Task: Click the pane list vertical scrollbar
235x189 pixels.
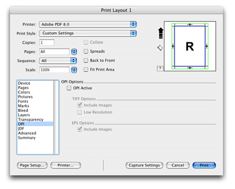Action: tap(56, 117)
